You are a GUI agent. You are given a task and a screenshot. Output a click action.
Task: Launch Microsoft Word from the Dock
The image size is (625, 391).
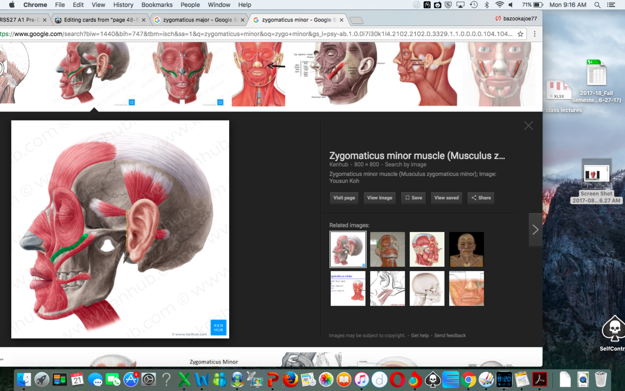point(202,379)
